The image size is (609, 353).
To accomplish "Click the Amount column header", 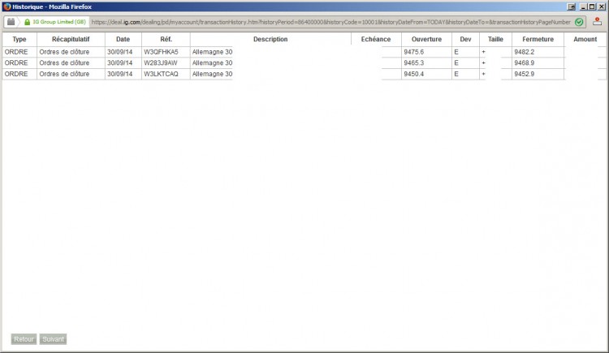I will tap(585, 39).
